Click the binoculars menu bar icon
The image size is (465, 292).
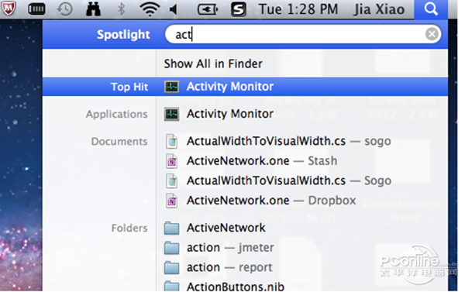tap(93, 9)
